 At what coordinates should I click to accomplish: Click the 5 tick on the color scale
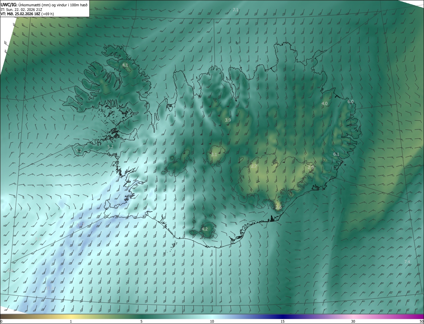coord(141,321)
